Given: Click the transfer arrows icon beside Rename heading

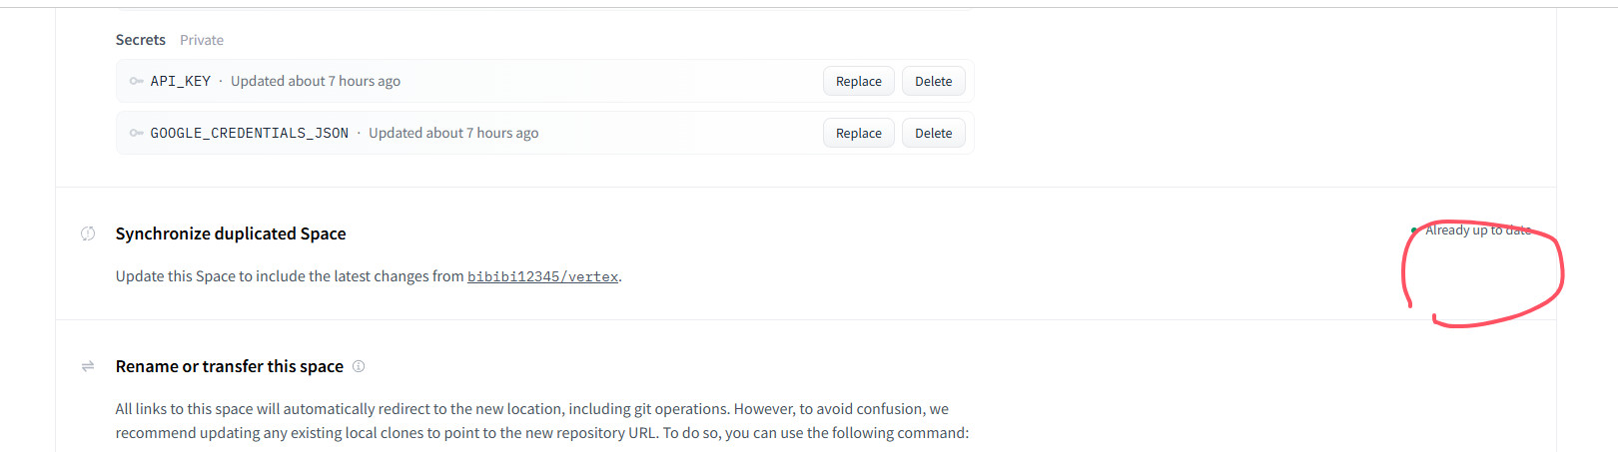Looking at the screenshot, I should pos(88,366).
